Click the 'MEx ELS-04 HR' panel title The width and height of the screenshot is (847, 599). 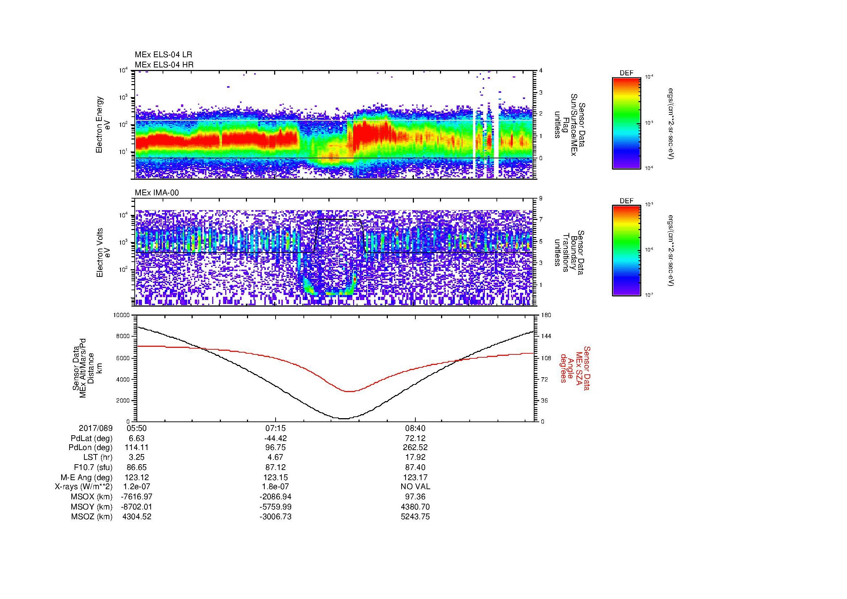pyautogui.click(x=164, y=65)
